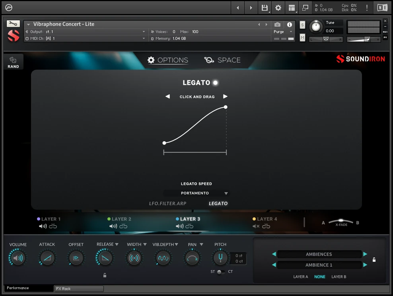Click the instrument info (i) icon
The image size is (393, 296).
coord(290,24)
